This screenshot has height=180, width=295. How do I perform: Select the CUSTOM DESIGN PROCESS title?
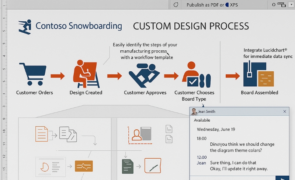[x=191, y=26]
